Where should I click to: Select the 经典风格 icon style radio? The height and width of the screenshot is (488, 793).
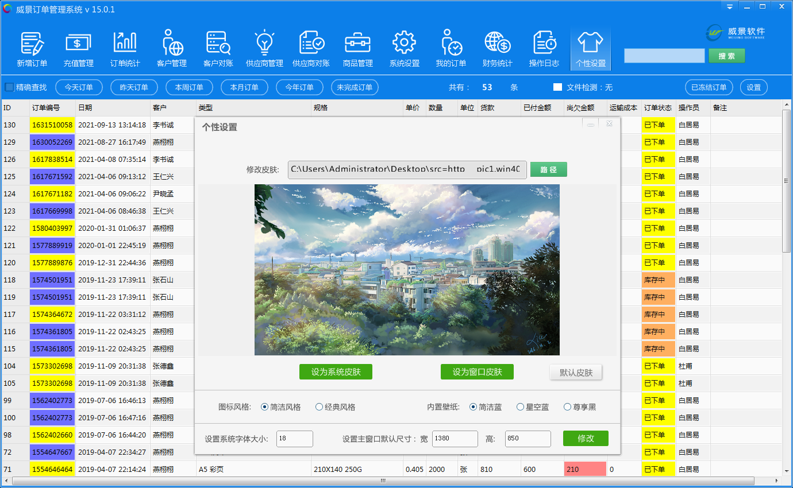319,407
